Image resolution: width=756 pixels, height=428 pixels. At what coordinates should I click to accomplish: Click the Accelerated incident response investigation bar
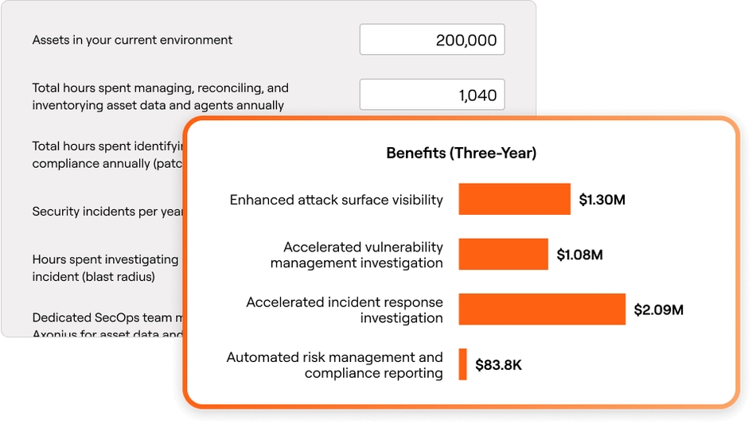tap(542, 309)
